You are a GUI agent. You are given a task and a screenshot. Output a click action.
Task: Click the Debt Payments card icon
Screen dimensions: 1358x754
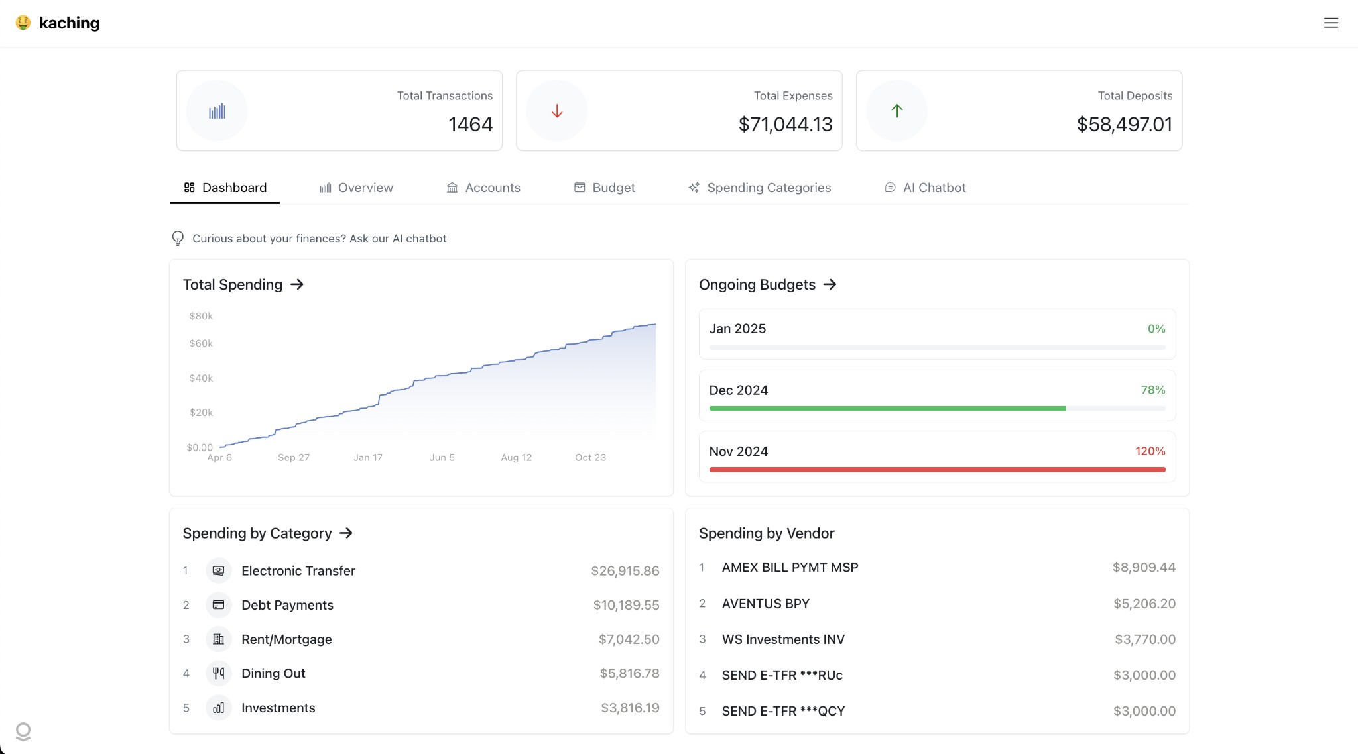[x=218, y=605]
